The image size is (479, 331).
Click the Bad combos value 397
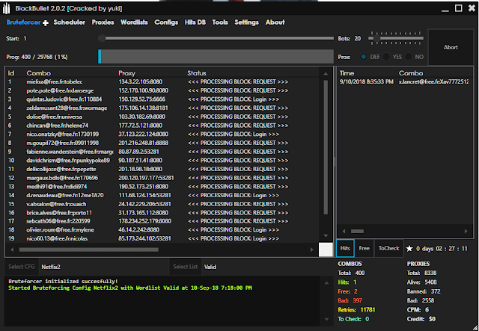[x=358, y=300]
